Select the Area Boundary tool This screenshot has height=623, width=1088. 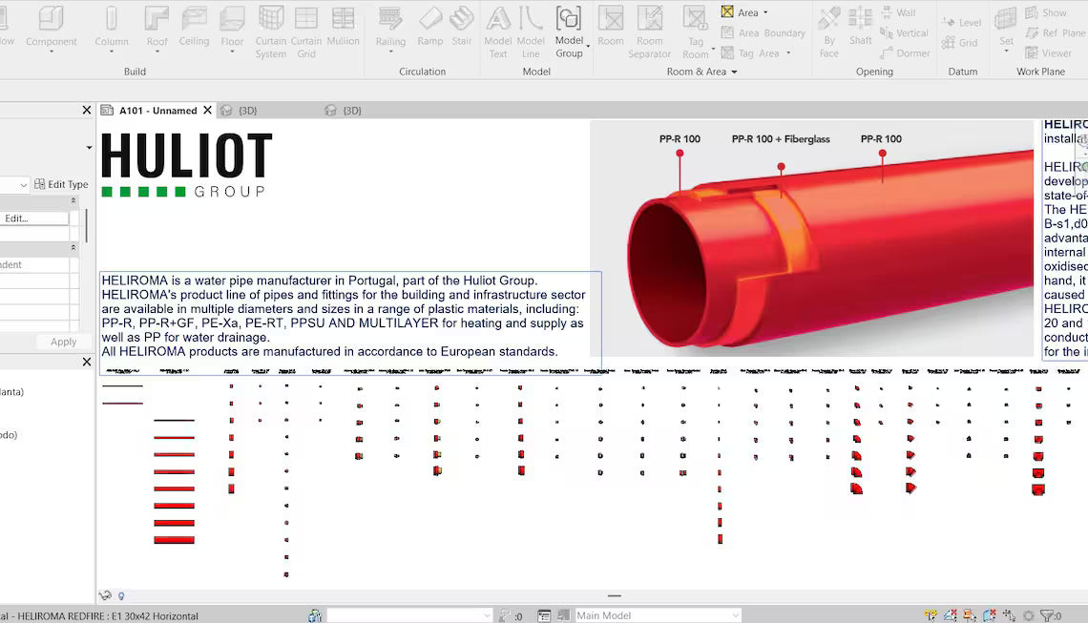point(763,32)
